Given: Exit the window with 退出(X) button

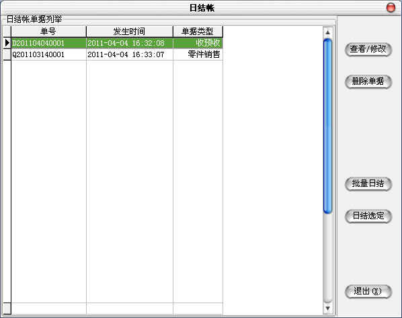Looking at the screenshot, I should pos(368,292).
